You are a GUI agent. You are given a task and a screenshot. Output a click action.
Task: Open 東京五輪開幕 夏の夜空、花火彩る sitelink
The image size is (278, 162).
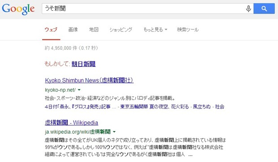[x=155, y=107]
